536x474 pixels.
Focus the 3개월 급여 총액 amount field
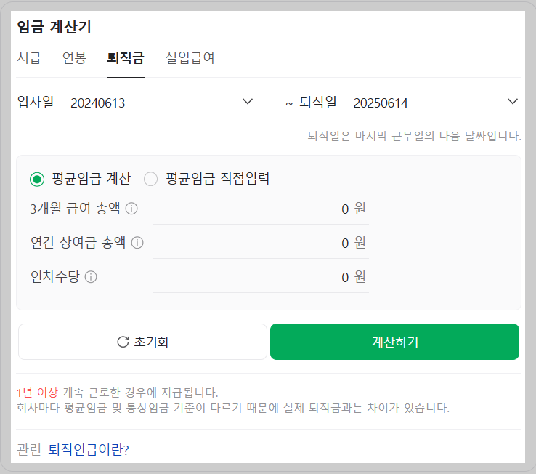[x=261, y=209]
